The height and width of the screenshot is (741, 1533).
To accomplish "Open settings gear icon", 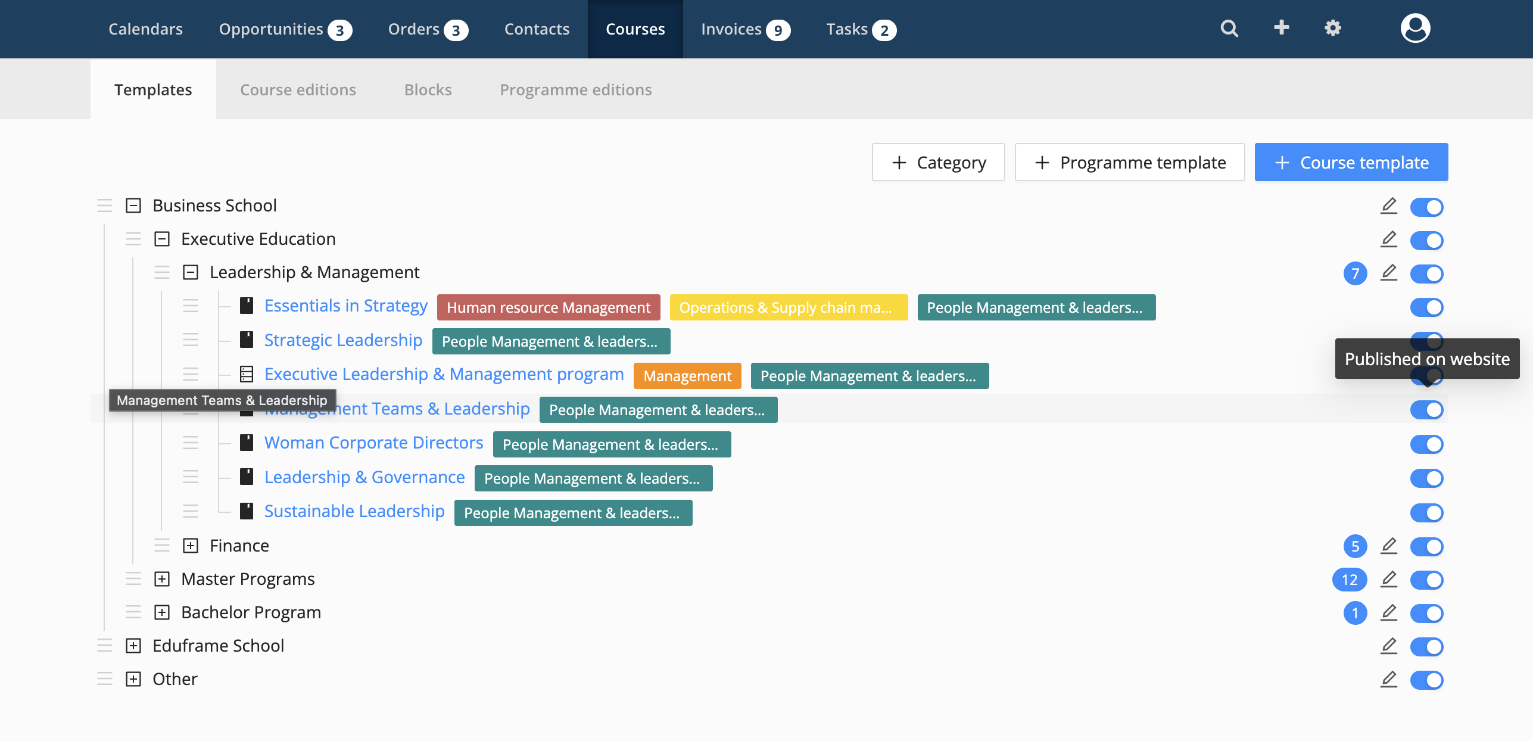I will tap(1332, 28).
